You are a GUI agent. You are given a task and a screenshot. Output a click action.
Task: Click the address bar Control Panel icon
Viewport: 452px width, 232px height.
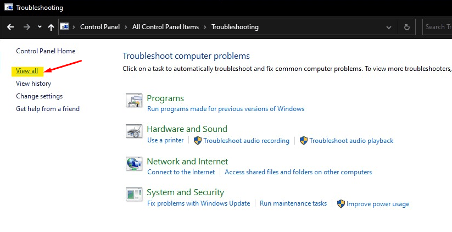click(x=64, y=26)
